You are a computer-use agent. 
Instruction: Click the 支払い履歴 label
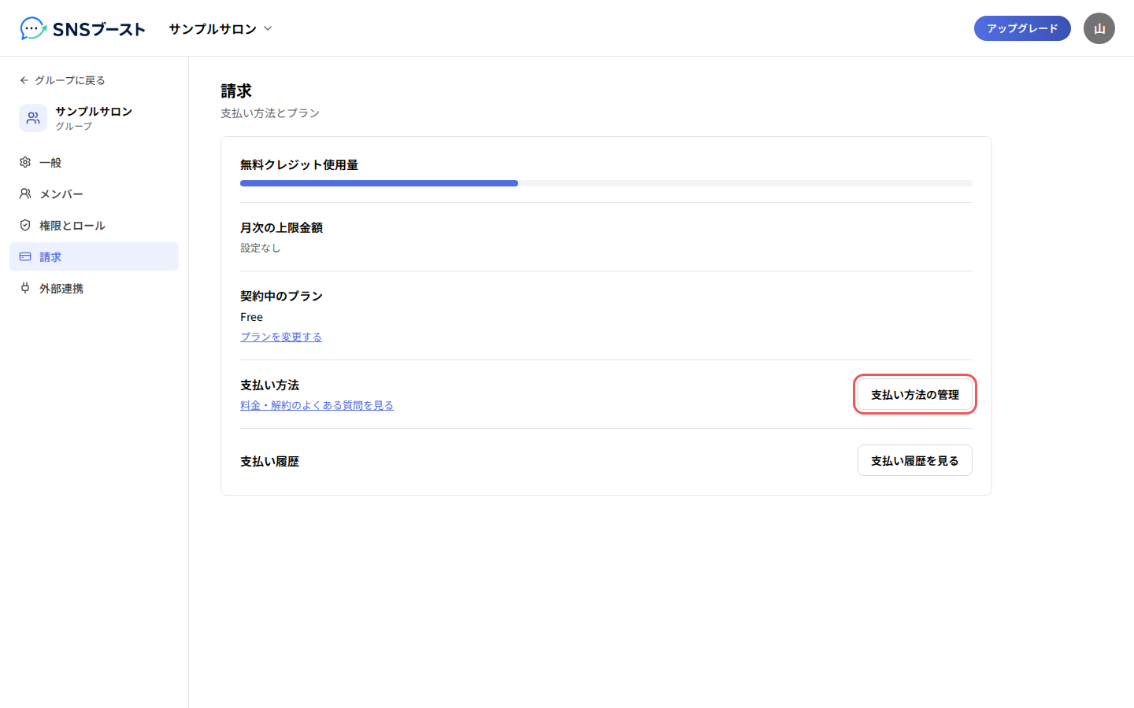[269, 461]
